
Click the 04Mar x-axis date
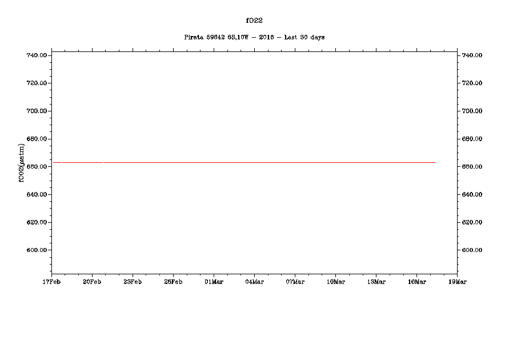click(x=254, y=282)
